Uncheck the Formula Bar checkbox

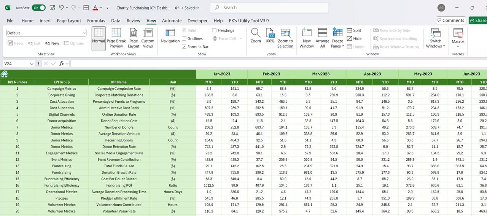coord(184,47)
